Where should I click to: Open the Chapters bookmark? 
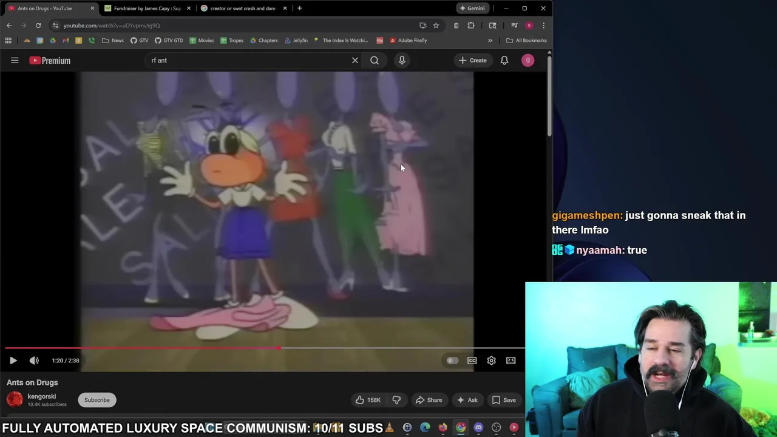click(x=263, y=41)
